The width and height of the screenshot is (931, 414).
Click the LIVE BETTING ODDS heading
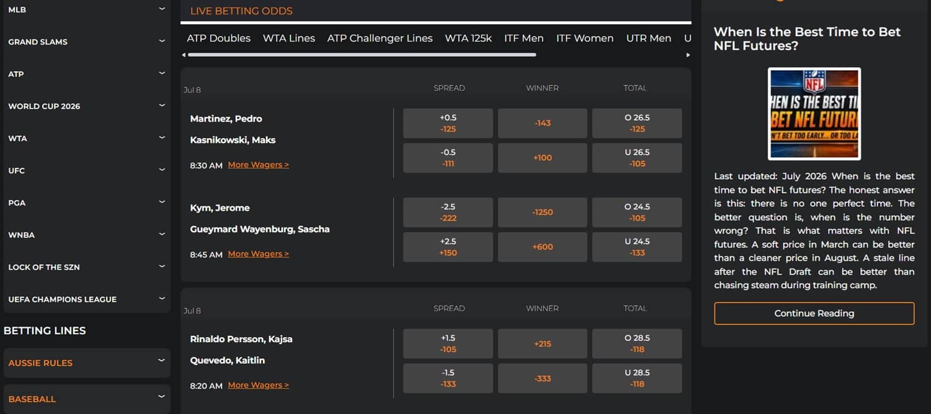point(241,11)
